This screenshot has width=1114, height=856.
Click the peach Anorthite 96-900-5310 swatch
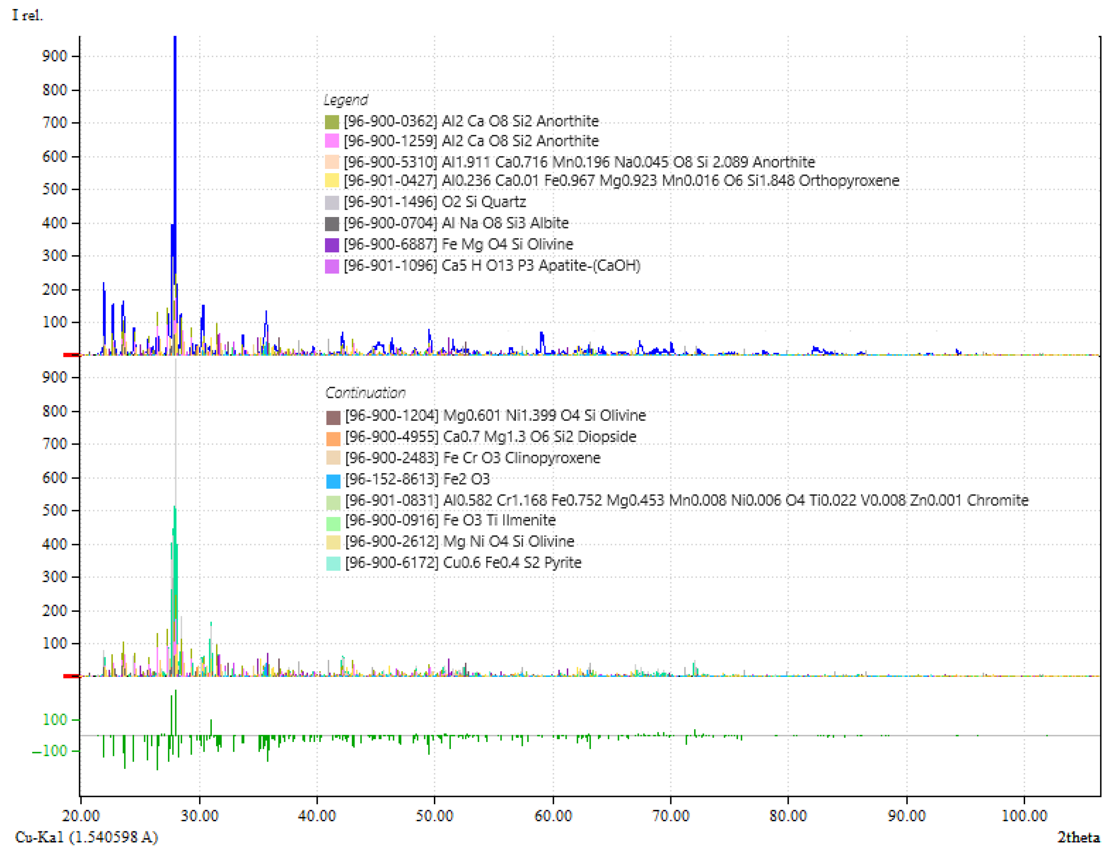click(332, 162)
